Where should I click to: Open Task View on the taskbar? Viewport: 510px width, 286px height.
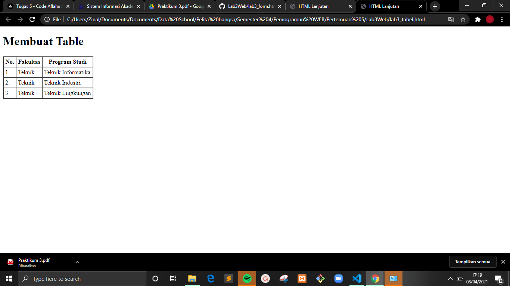(x=173, y=278)
